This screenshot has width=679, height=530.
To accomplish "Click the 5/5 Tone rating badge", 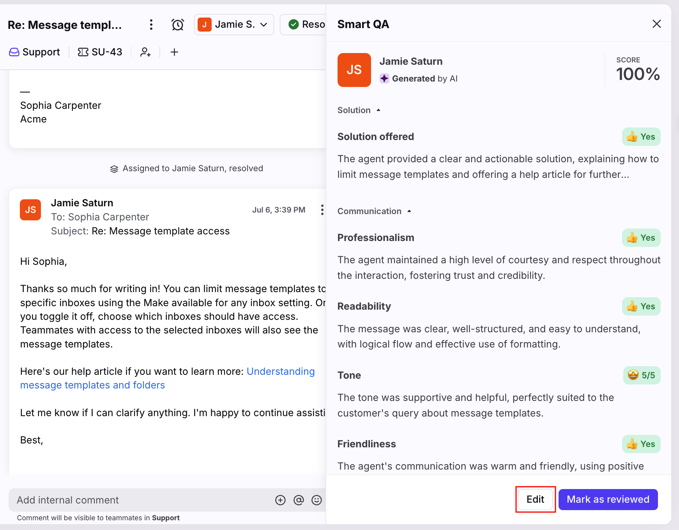I will [x=642, y=375].
